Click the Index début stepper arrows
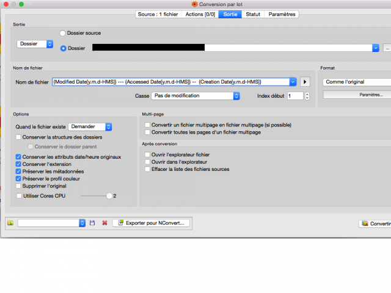Screen dimensions: 391x293 click(307, 96)
